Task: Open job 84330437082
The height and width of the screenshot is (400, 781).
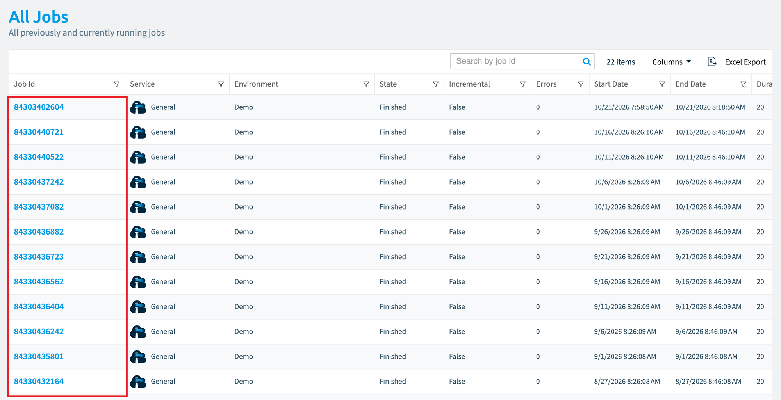Action: 39,207
